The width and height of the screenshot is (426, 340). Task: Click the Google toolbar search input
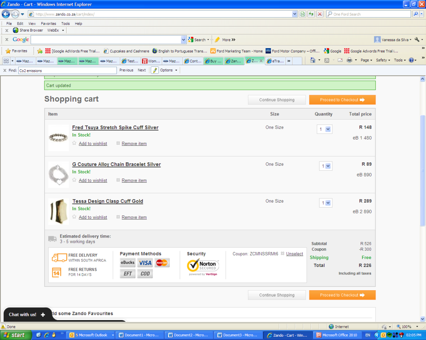click(106, 40)
